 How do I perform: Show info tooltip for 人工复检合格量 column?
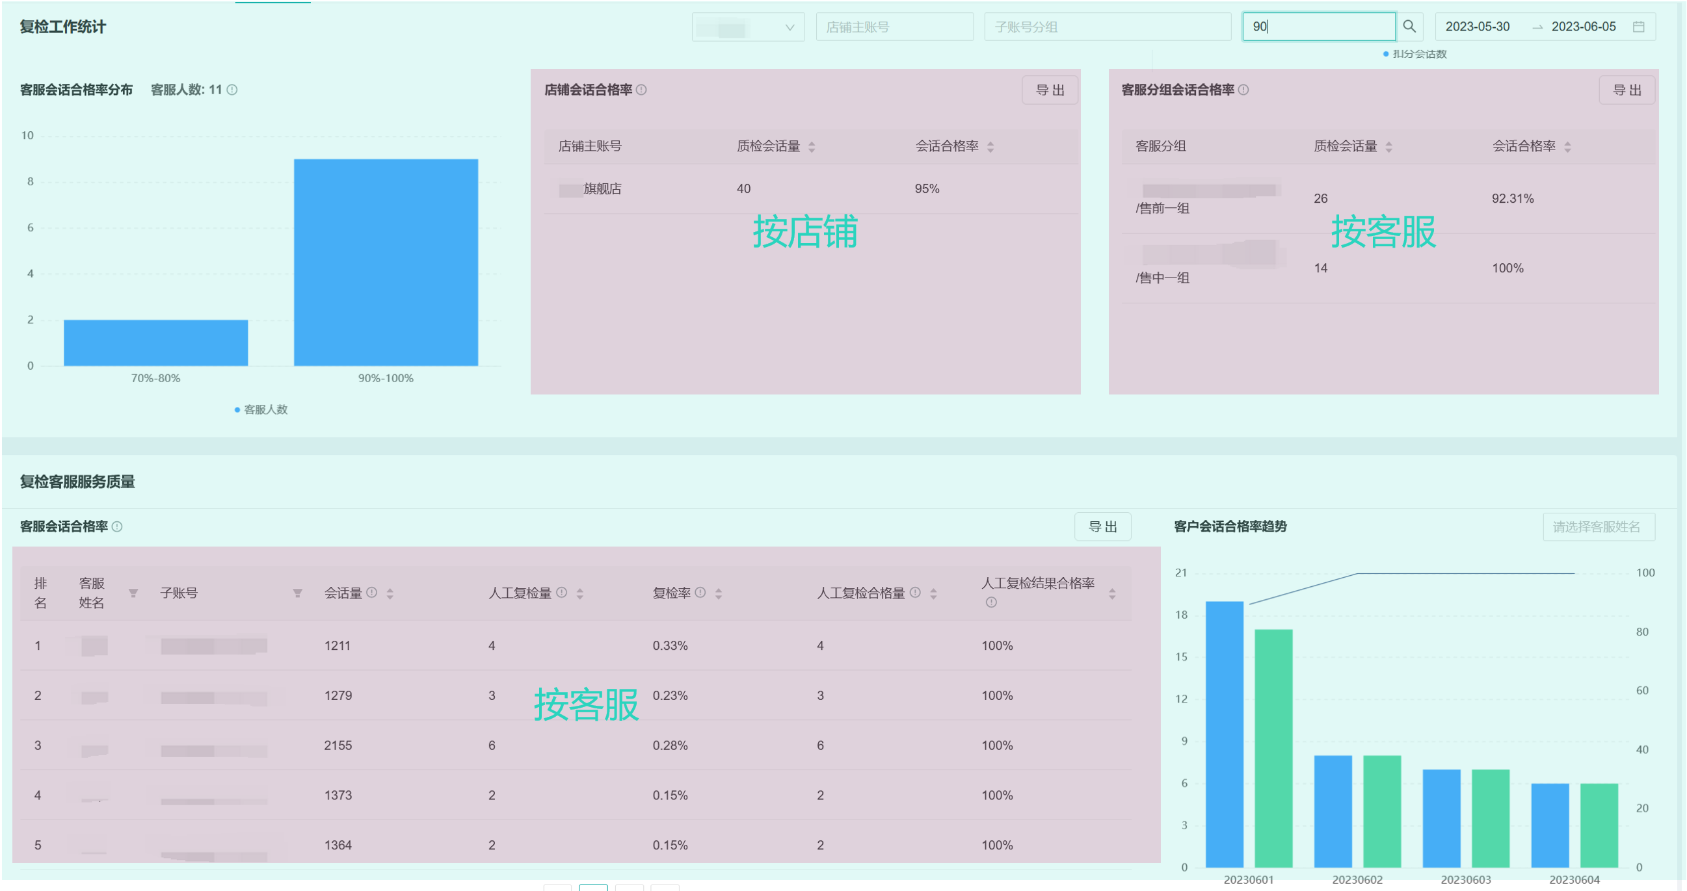[915, 593]
